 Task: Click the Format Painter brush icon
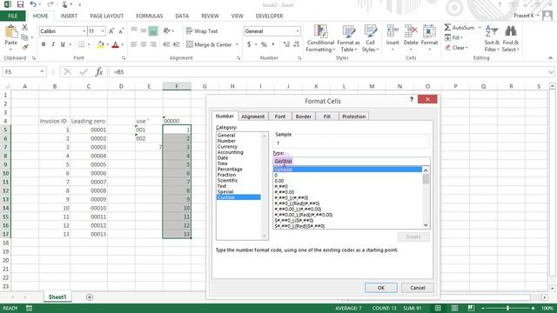pyautogui.click(x=24, y=46)
